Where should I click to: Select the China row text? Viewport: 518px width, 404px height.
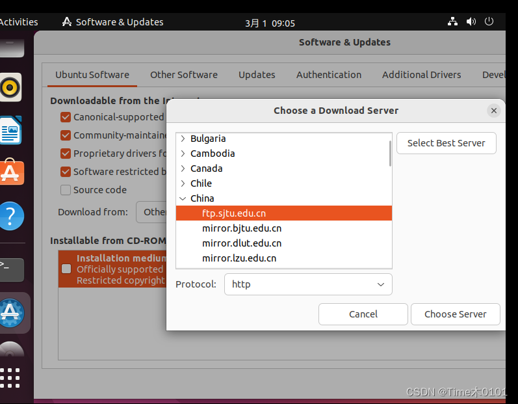point(202,198)
